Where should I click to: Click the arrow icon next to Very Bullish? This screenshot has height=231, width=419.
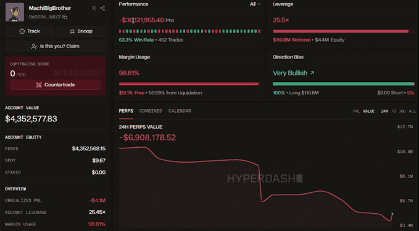pyautogui.click(x=312, y=73)
